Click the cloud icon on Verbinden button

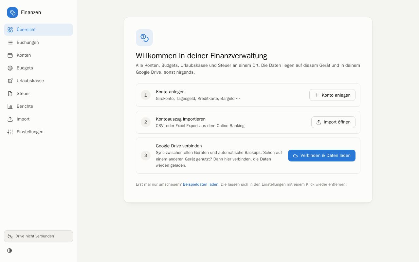tap(295, 156)
